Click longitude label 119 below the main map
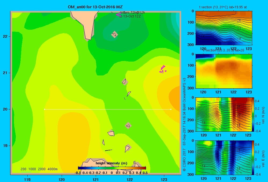 tap(27, 179)
